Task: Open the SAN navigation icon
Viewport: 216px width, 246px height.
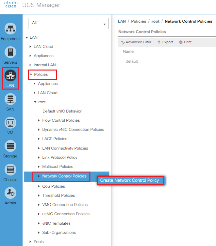Action: (10, 99)
